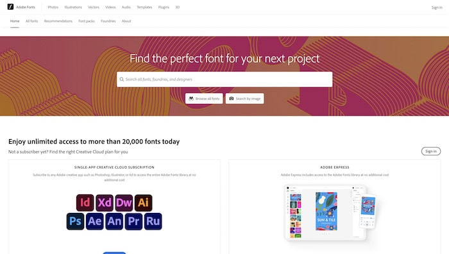Click the Animate An app icon
449x254 pixels.
pos(114,221)
